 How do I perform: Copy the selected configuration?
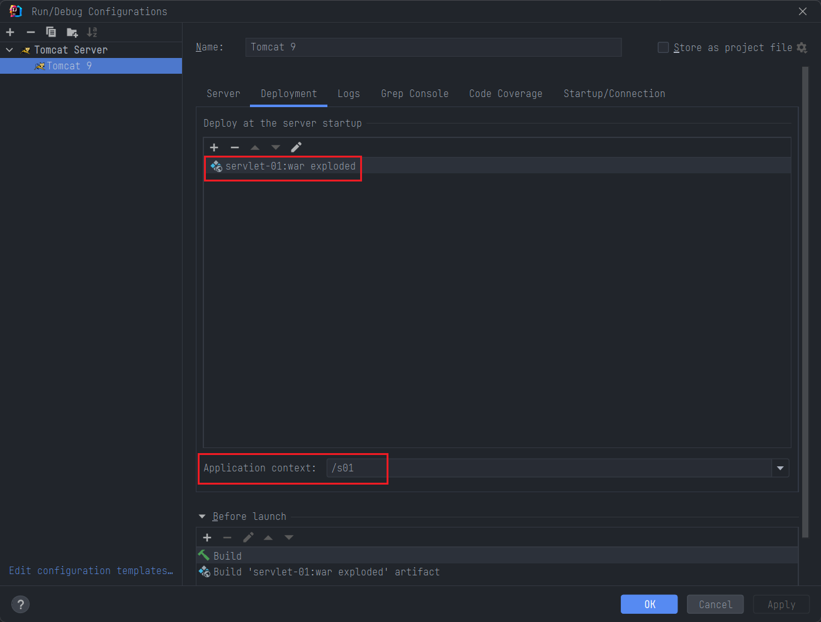pyautogui.click(x=51, y=32)
